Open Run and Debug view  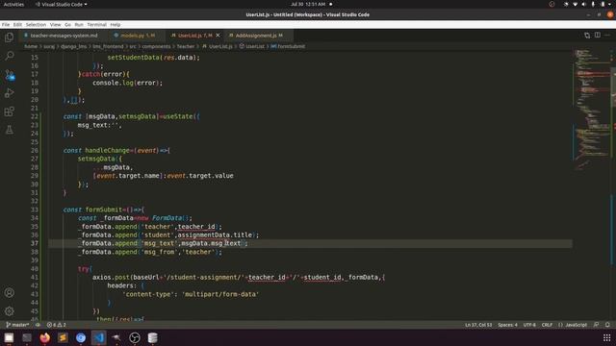[x=10, y=93]
